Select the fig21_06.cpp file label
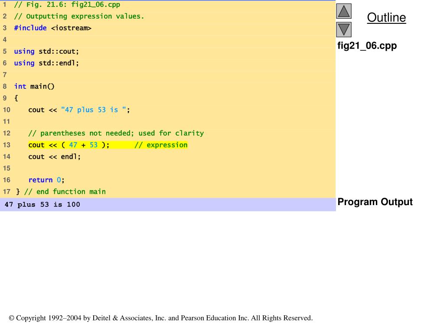 (x=367, y=46)
